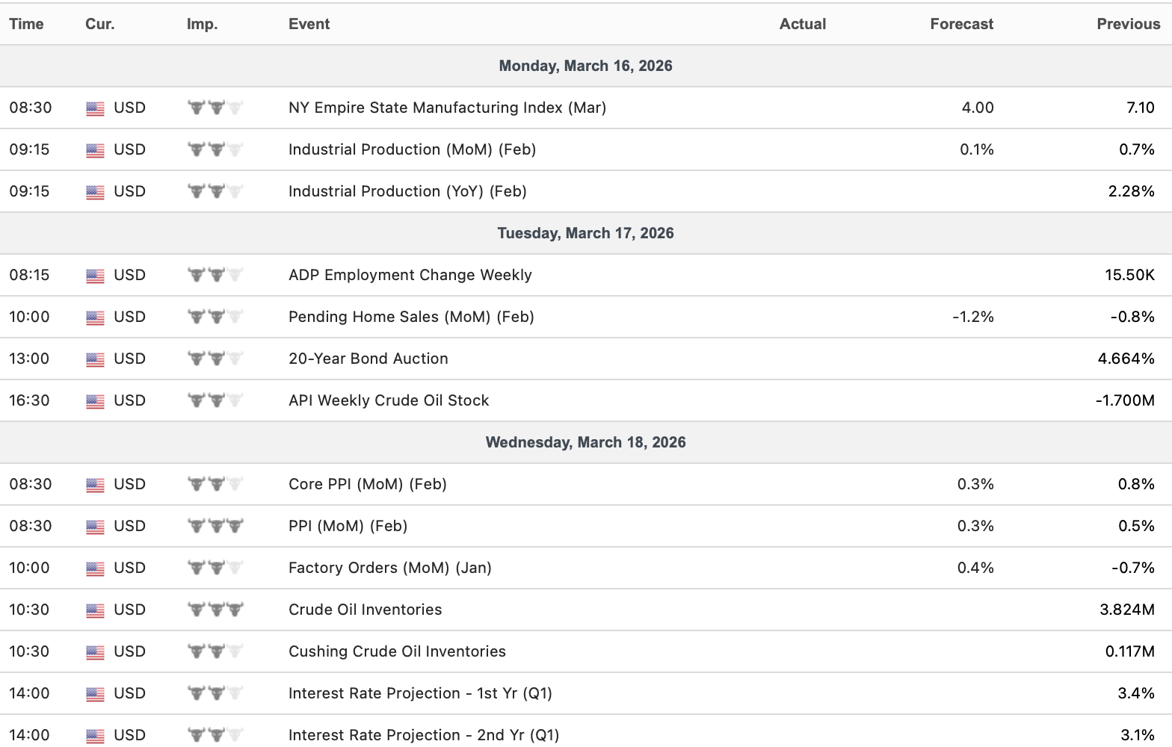Open Cushing Crude Oil Inventories event details

pos(397,651)
